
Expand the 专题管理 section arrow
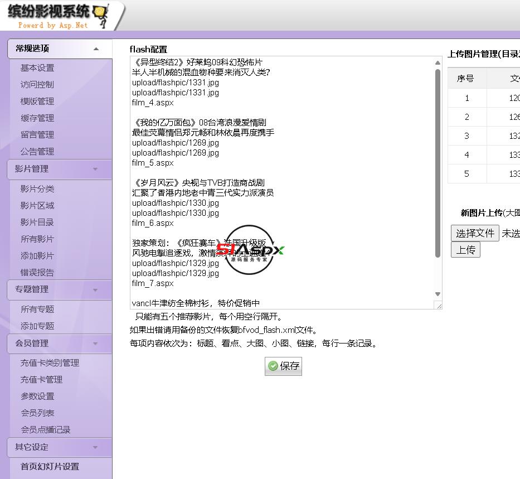95,290
